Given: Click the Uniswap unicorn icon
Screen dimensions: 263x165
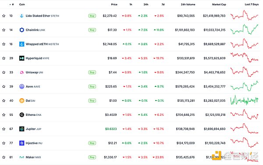Looking at the screenshot, I should tap(21, 72).
